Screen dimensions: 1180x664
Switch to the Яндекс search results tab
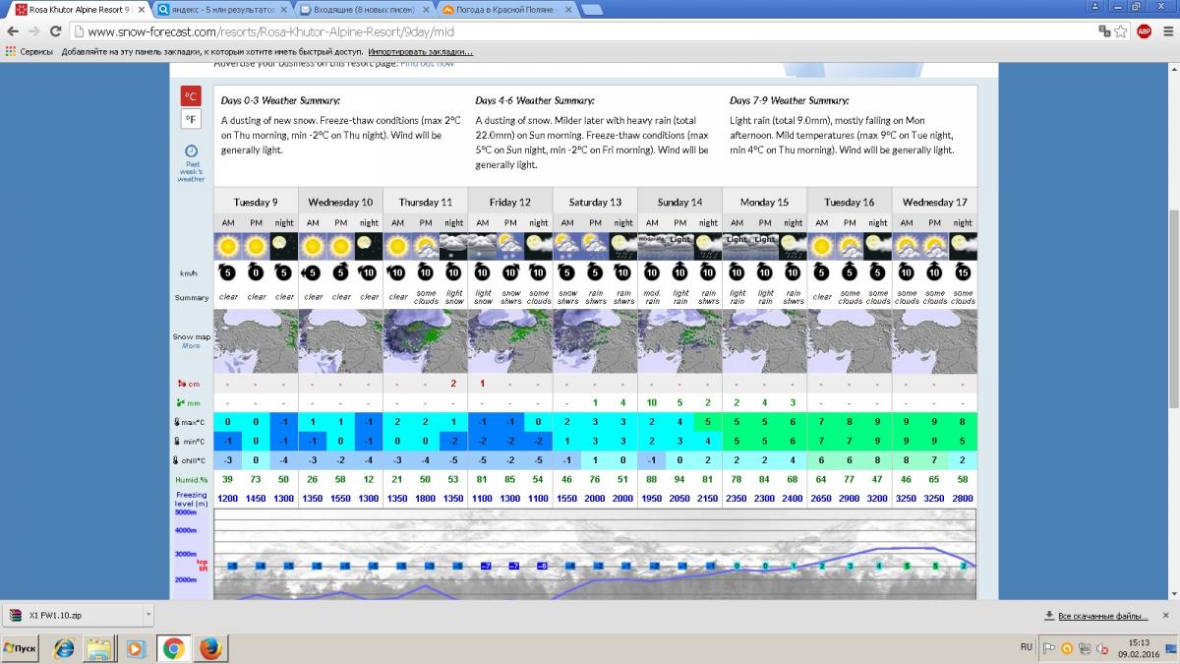224,10
